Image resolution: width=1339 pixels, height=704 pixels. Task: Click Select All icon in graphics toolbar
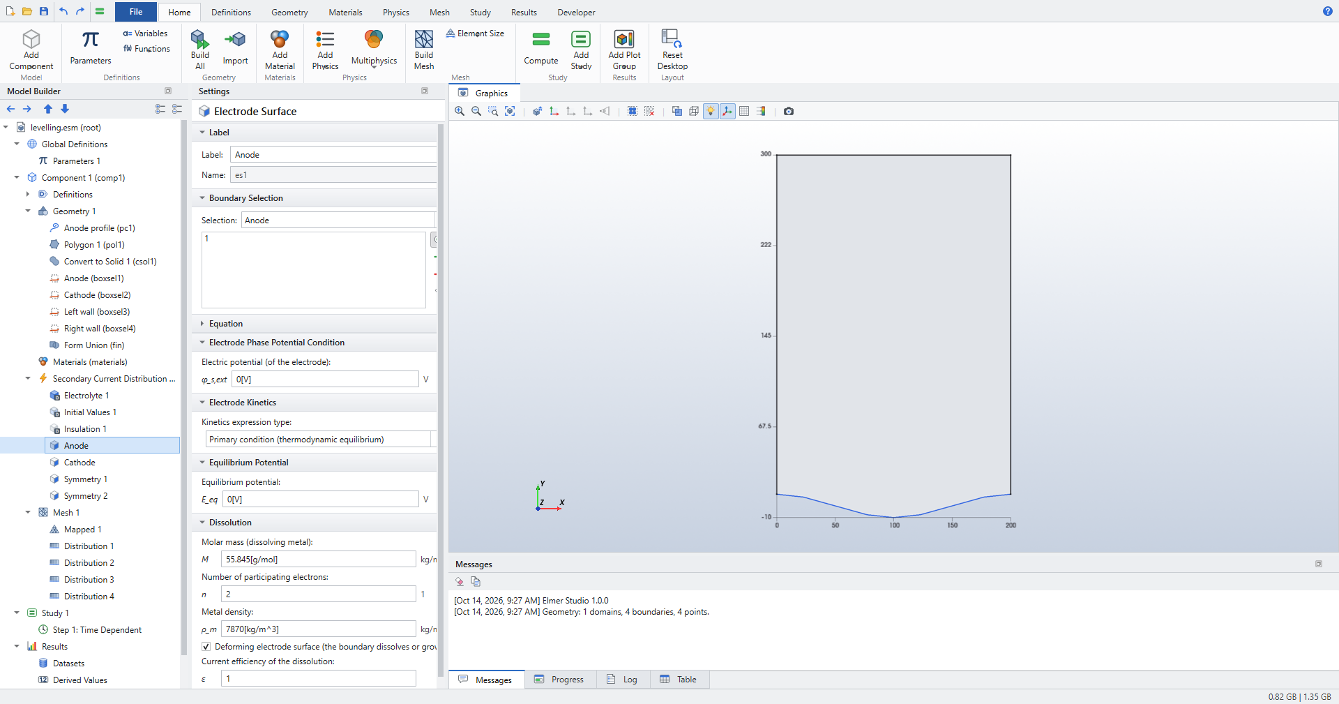[x=633, y=111]
